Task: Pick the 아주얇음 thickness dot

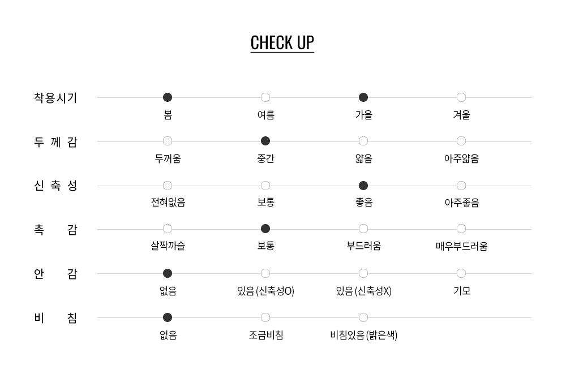Action: 461,141
